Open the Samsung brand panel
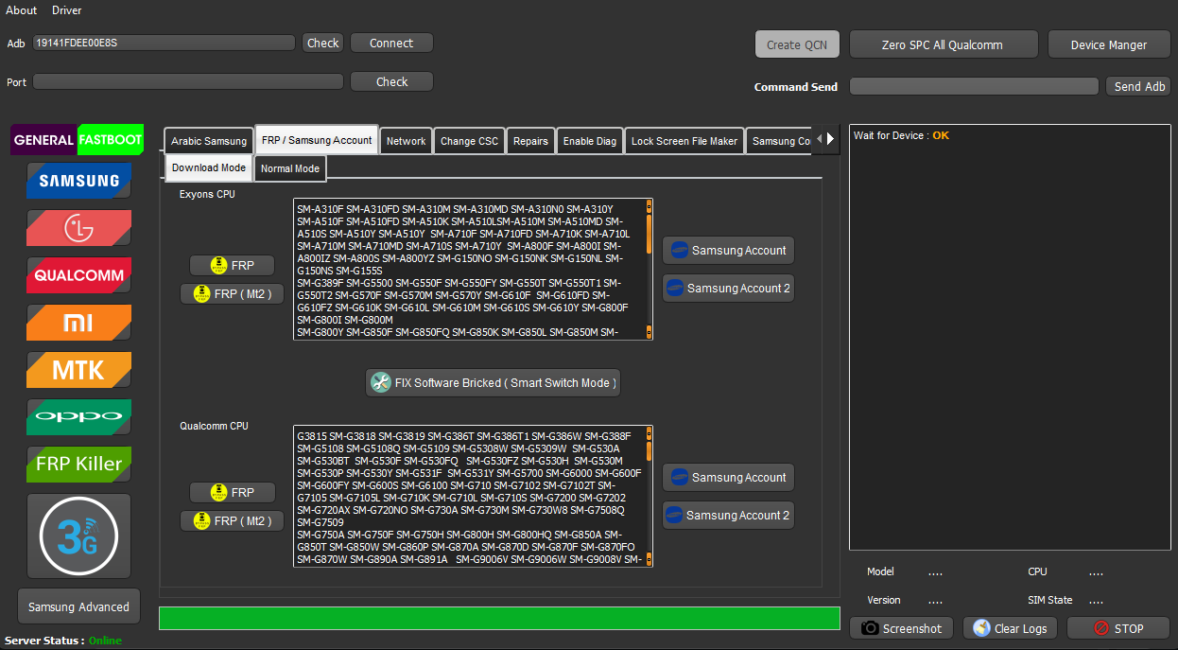The height and width of the screenshot is (650, 1178). tap(79, 180)
